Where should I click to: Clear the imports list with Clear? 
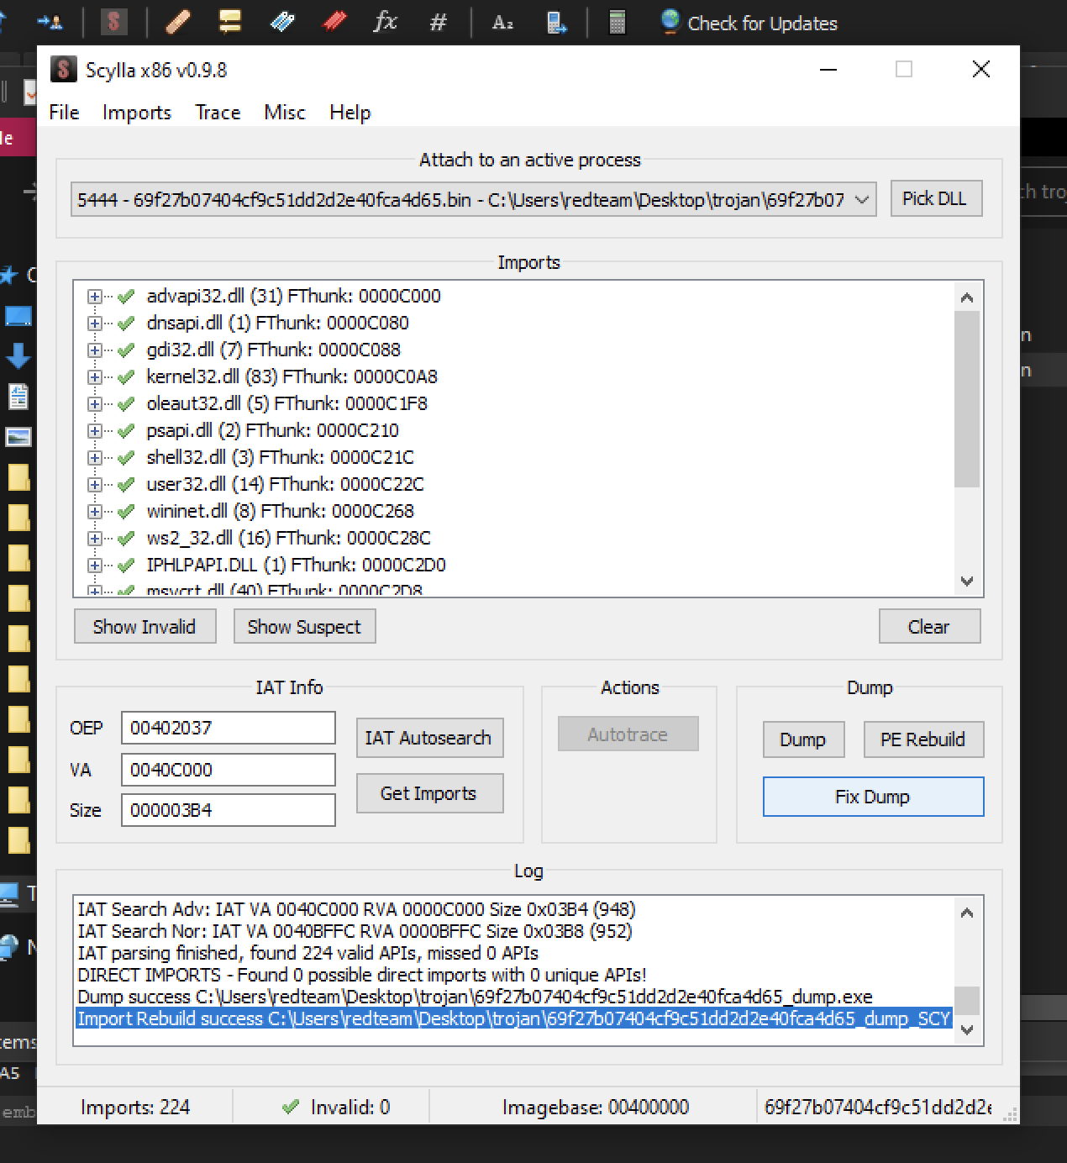coord(929,627)
